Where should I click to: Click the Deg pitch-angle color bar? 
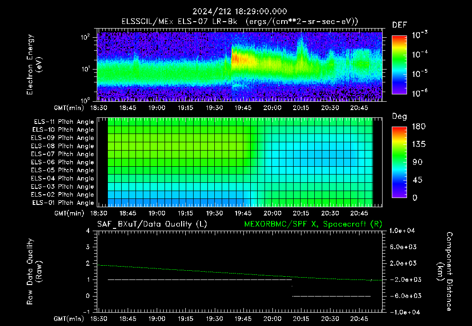coord(399,163)
